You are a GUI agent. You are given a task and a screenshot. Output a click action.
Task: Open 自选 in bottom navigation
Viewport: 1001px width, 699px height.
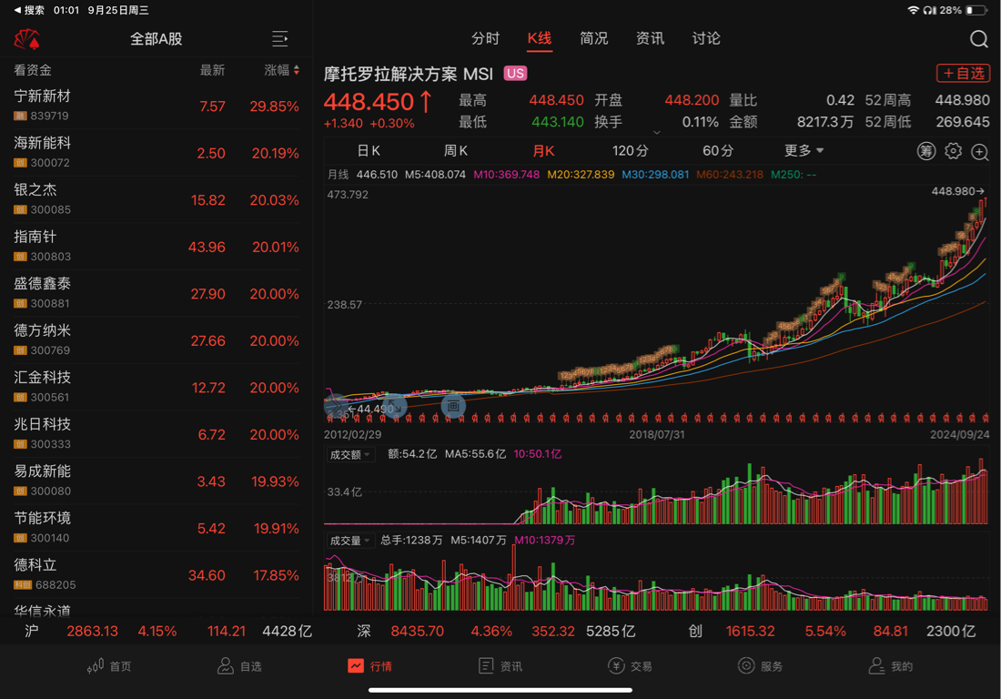coord(239,666)
